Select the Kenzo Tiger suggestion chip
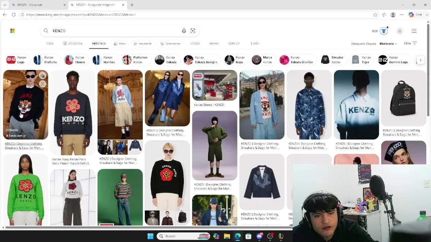 tap(361, 60)
